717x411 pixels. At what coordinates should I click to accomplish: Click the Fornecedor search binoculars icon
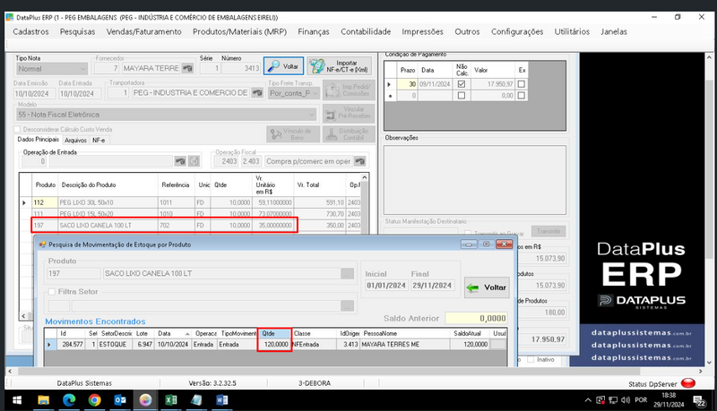click(x=187, y=68)
